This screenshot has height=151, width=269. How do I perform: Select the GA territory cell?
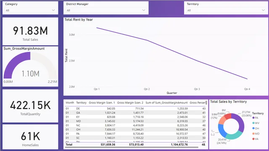pyautogui.click(x=78, y=113)
